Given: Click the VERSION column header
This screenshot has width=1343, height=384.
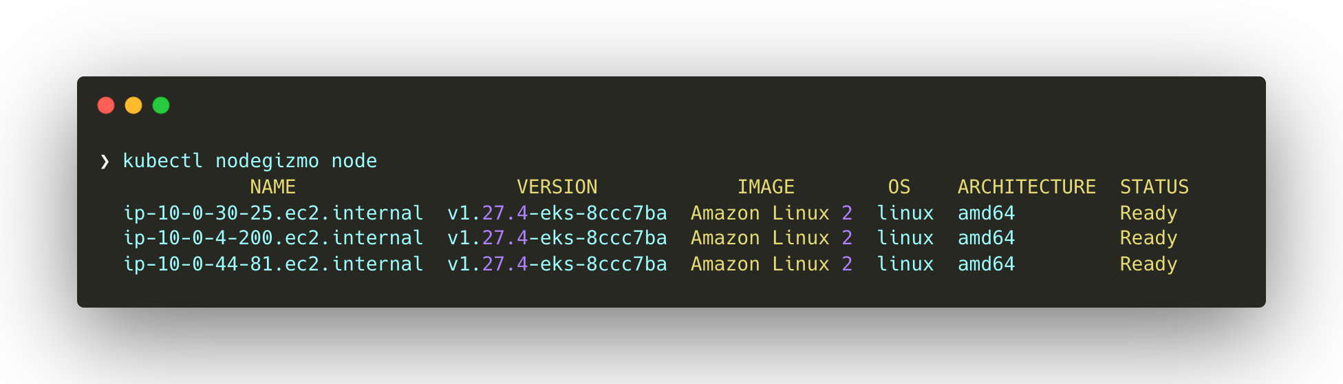Looking at the screenshot, I should (x=557, y=187).
